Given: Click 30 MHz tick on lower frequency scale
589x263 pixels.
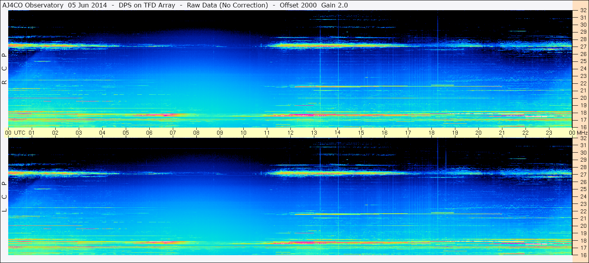Looking at the screenshot, I should click(583, 153).
